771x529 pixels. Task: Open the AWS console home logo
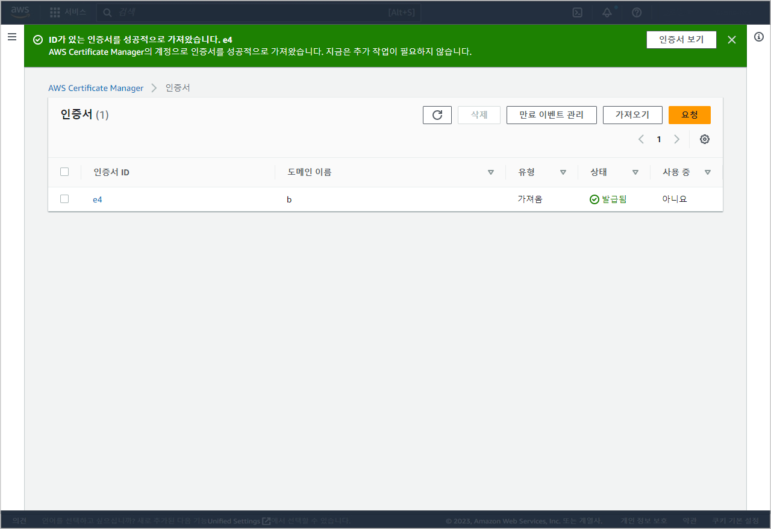[x=20, y=12]
